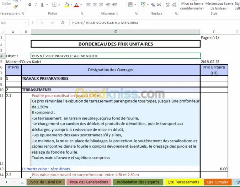Open the Police group dialog launcher

tap(82, 14)
